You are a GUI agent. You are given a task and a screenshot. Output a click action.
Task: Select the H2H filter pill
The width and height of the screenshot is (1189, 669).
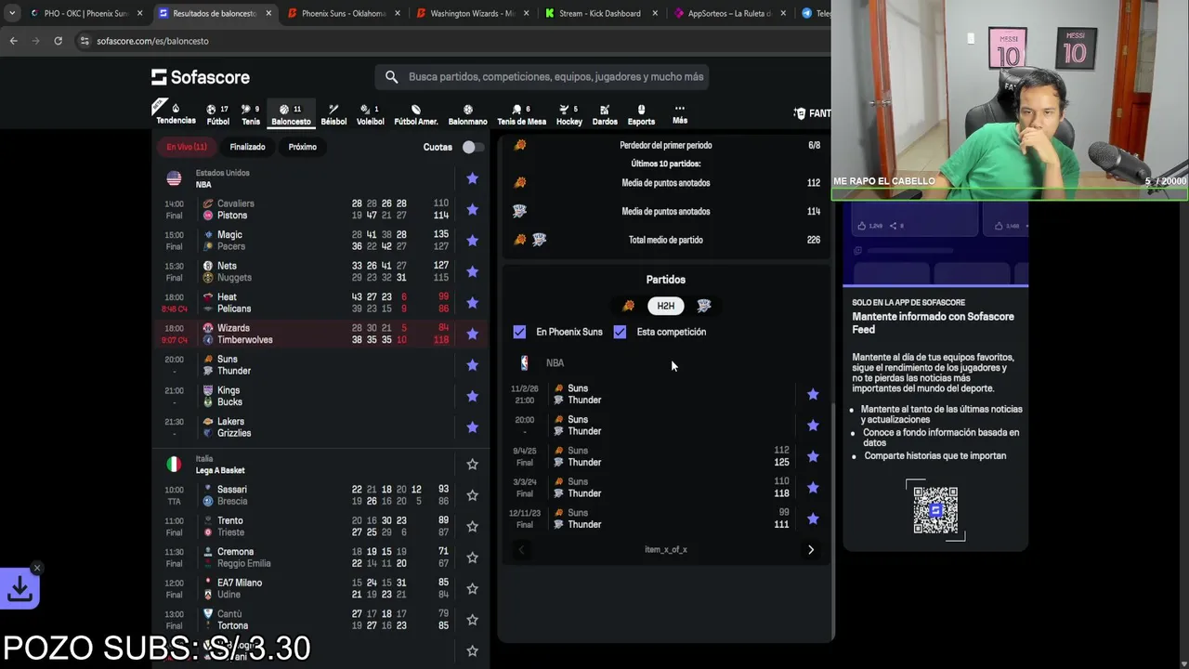click(666, 306)
